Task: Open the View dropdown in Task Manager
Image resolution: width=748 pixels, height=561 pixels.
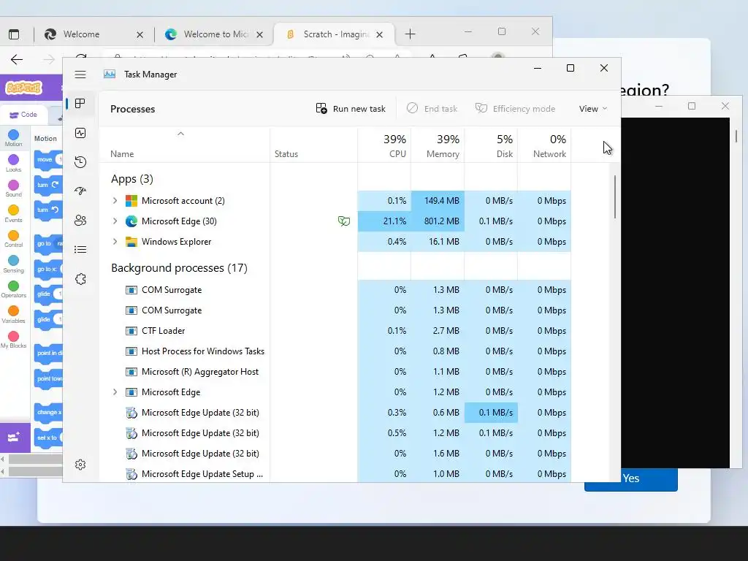Action: click(593, 109)
